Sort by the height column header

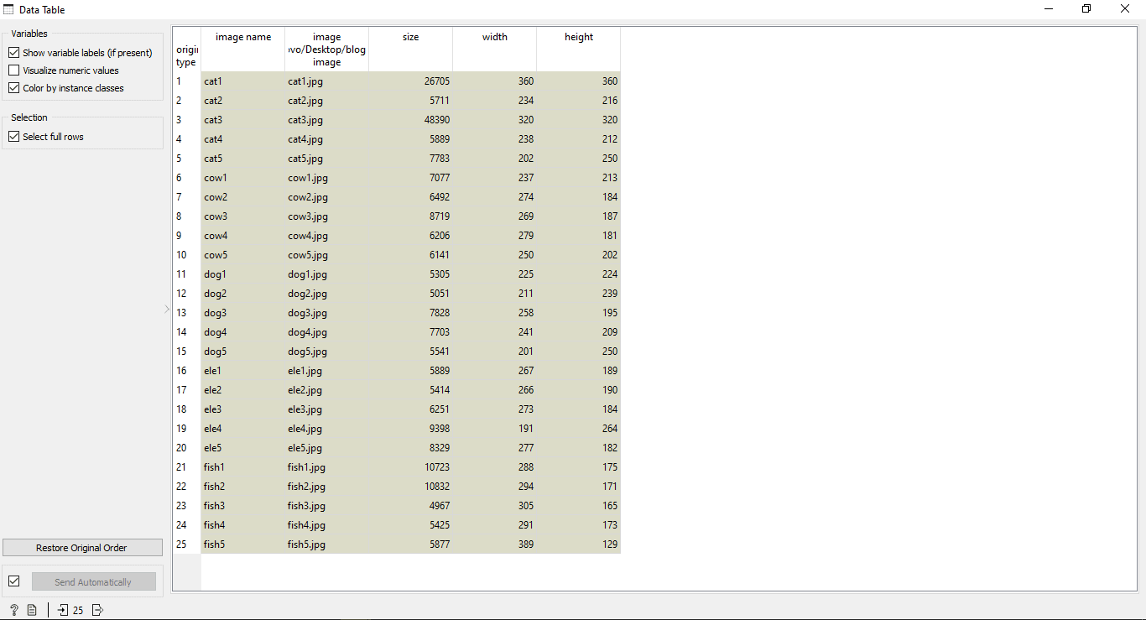[578, 38]
